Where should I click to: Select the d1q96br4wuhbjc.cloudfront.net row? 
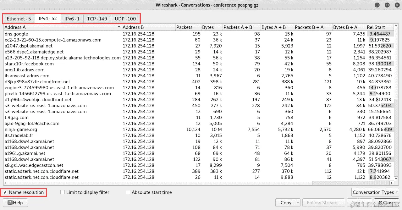(199, 100)
